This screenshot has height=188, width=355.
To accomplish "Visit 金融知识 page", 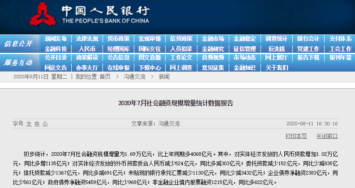I will 245,68.
